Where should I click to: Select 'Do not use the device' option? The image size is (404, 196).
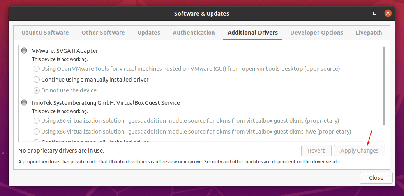point(36,90)
